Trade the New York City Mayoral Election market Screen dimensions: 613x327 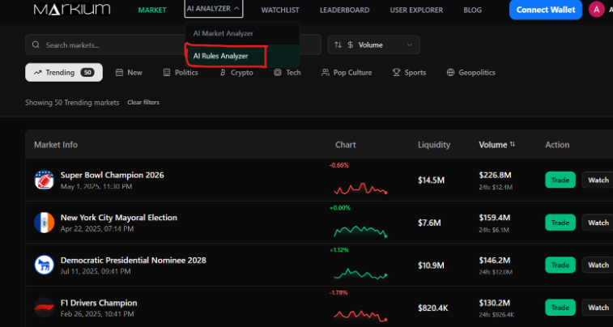click(x=560, y=223)
